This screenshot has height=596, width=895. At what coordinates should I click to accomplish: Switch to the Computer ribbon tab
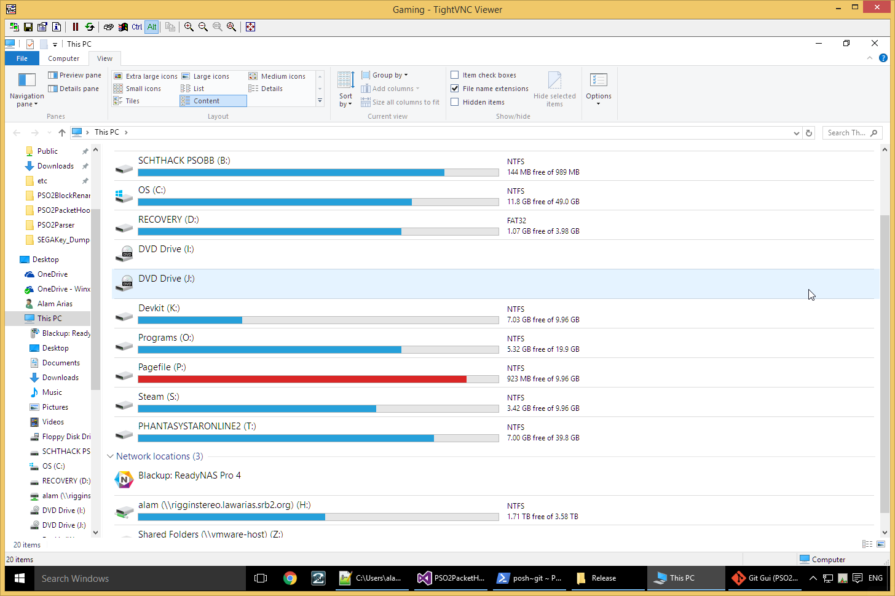click(x=64, y=58)
